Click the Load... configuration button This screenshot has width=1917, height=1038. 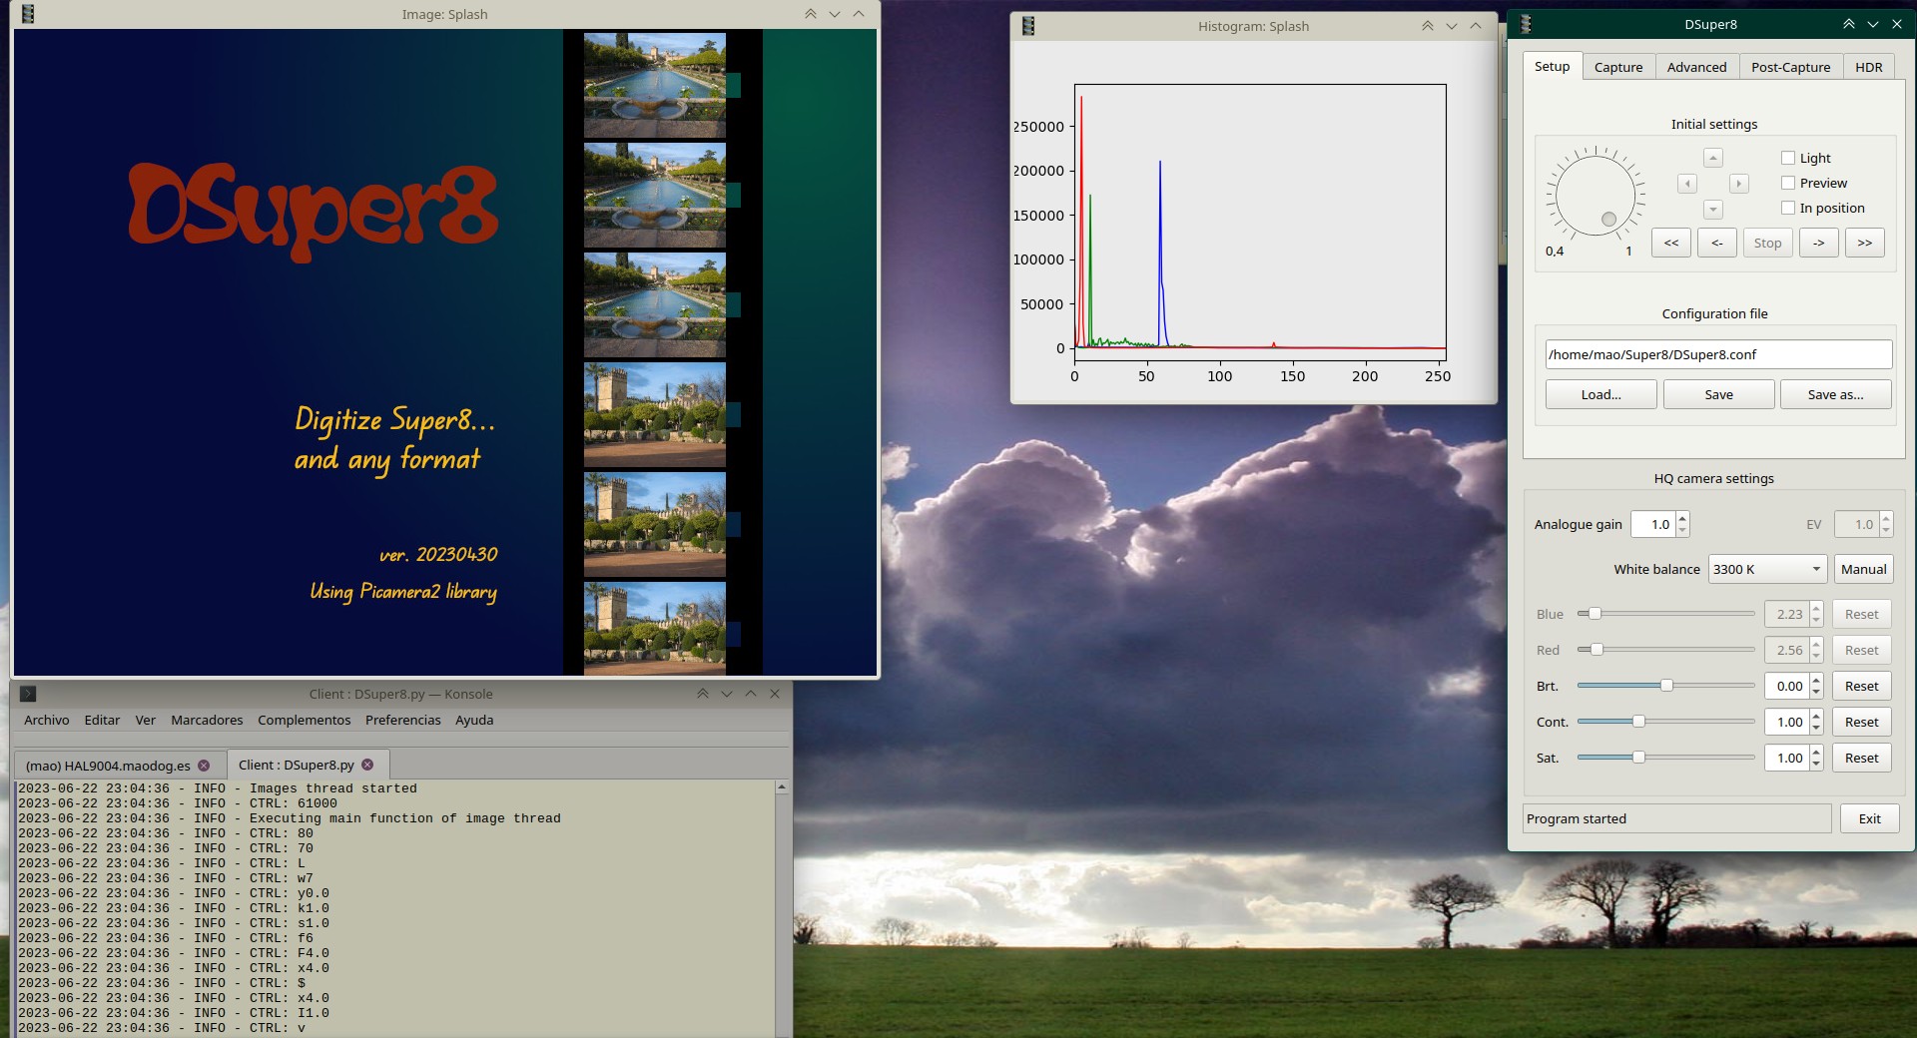[x=1600, y=394]
